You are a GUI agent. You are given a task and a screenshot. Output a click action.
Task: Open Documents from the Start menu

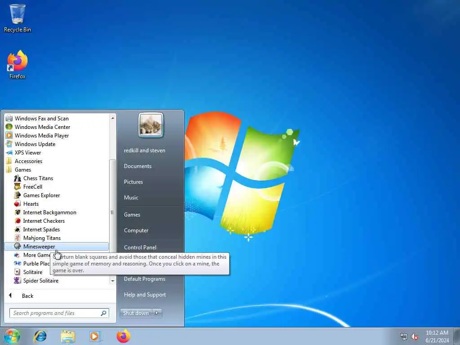coord(137,166)
